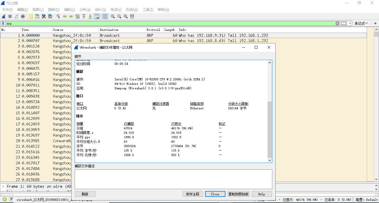This screenshot has height=203, width=379.
Task: Click the details pane scroll-up arrow
Action: [269, 63]
